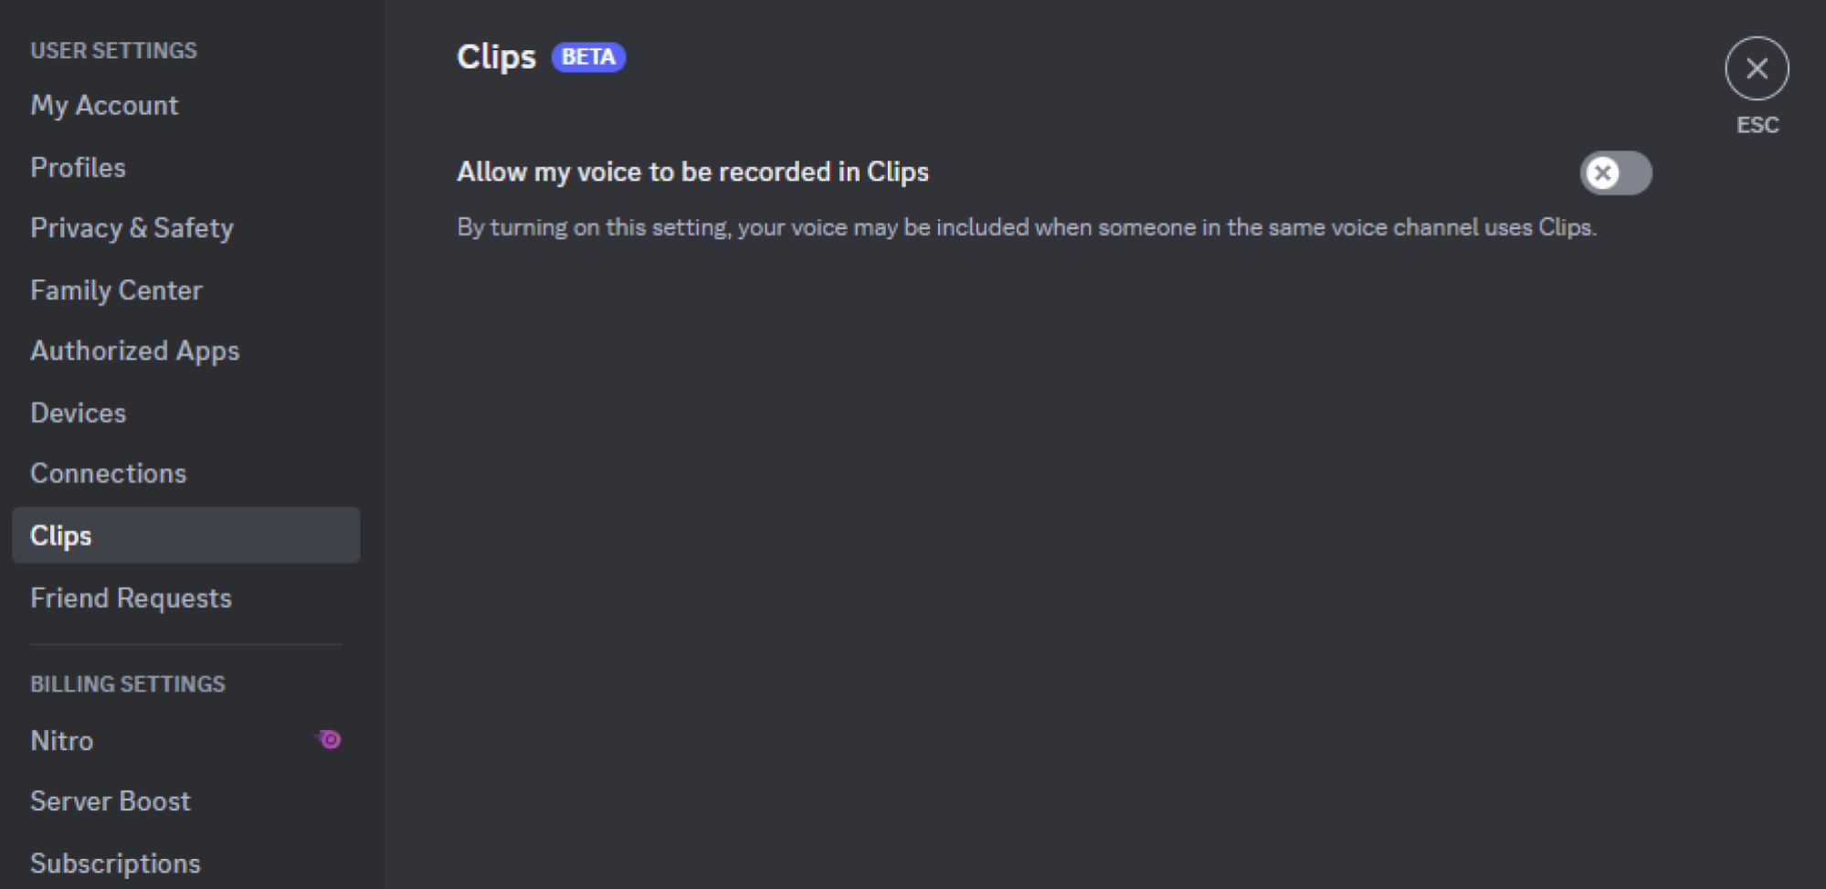Select the Clips sidebar item
The image size is (1826, 889).
(x=186, y=535)
